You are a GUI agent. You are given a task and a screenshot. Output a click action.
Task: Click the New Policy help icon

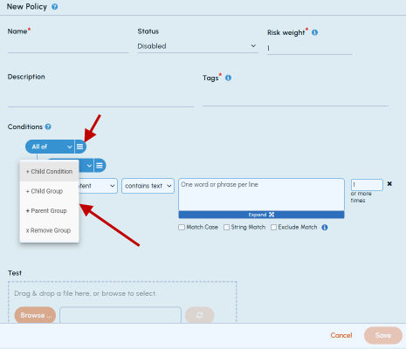[55, 7]
